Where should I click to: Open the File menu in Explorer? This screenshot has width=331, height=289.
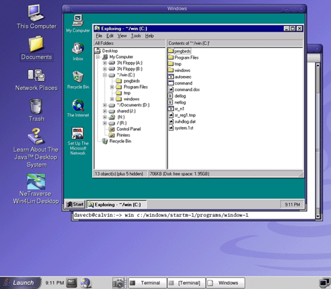pyautogui.click(x=99, y=36)
